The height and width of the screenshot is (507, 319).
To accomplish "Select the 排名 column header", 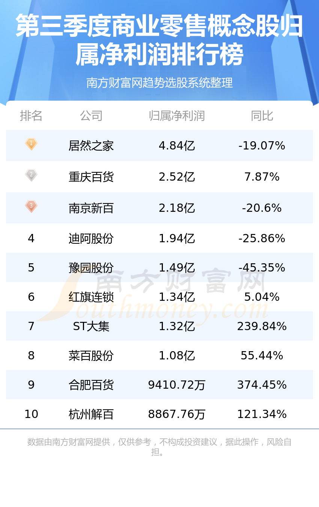I will tap(31, 116).
